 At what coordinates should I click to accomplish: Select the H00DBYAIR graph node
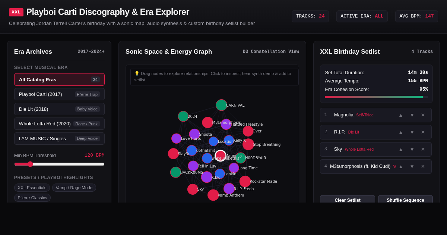[241, 158]
